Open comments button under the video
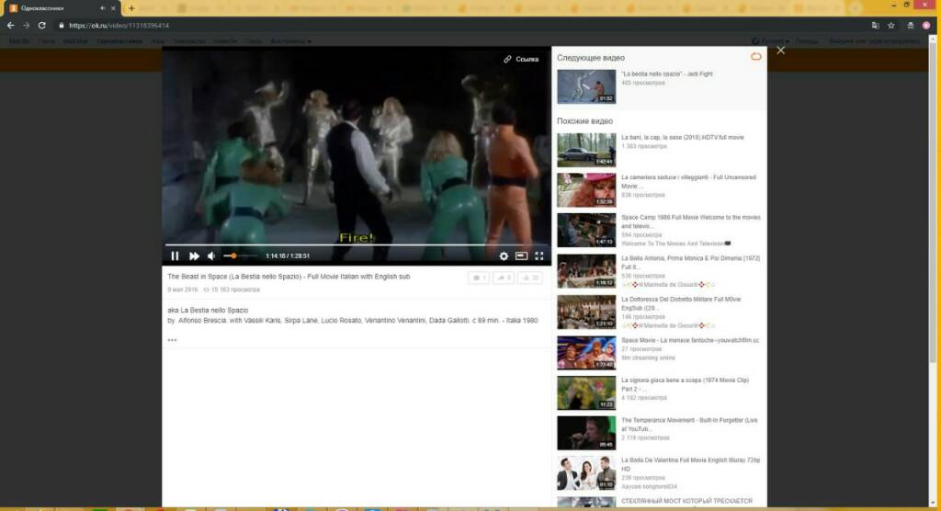The image size is (941, 511). 479,278
